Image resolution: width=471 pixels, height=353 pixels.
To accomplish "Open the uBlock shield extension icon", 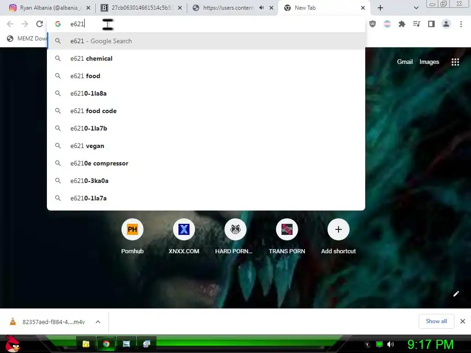I will click(x=373, y=24).
